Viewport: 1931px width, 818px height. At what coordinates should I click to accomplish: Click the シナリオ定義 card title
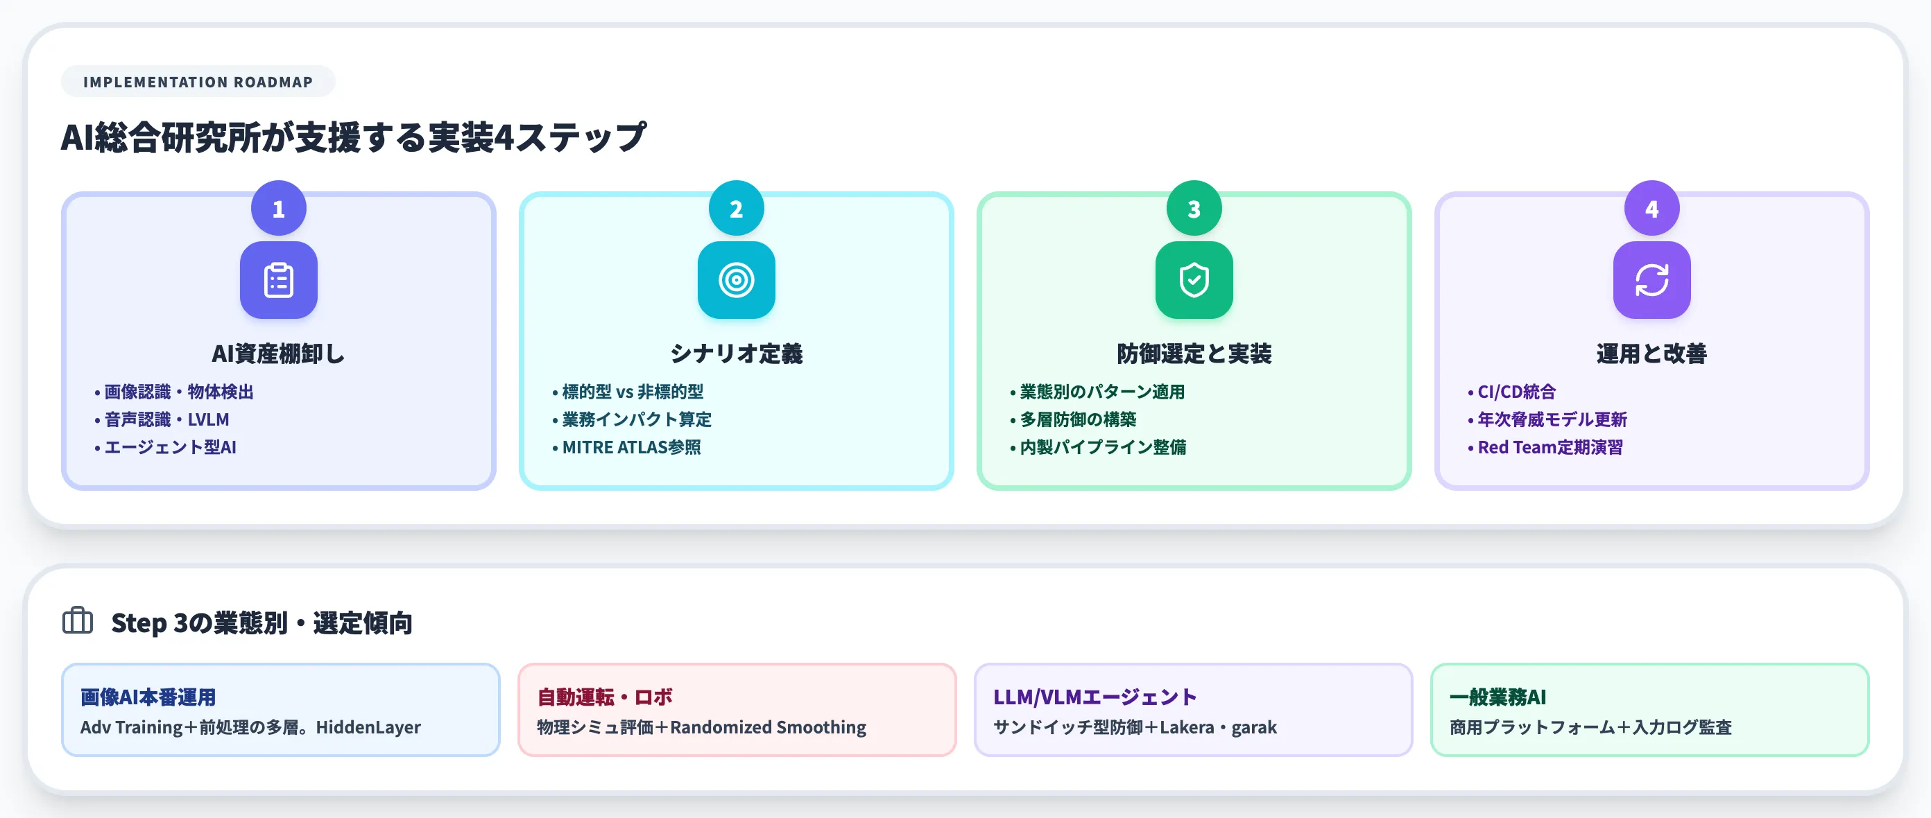(736, 353)
